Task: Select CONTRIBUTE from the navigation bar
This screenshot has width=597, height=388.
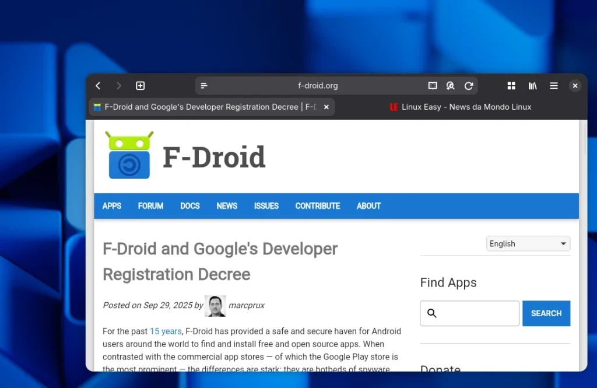Action: pyautogui.click(x=317, y=206)
